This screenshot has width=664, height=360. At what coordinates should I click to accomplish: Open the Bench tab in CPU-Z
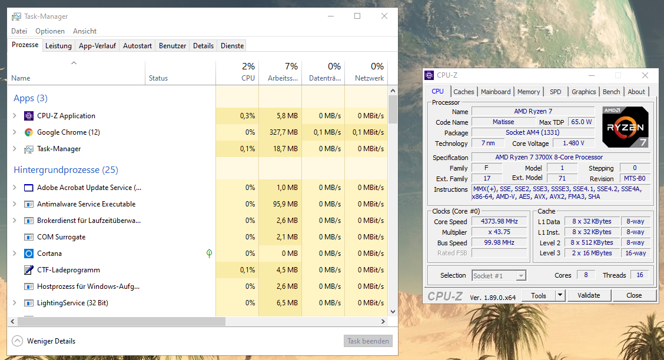coord(611,92)
